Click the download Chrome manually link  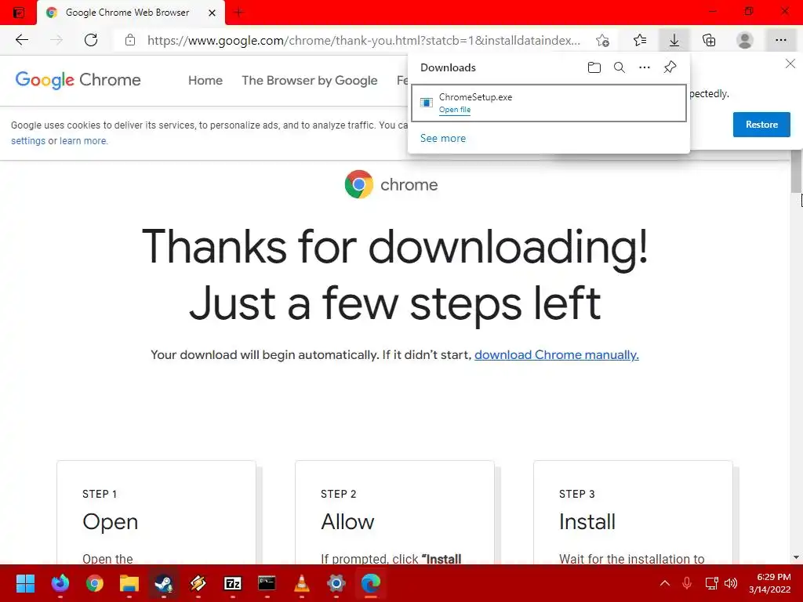pyautogui.click(x=557, y=355)
